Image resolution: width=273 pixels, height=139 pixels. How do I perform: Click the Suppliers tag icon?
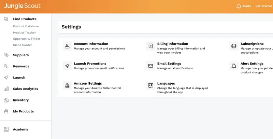pyautogui.click(x=6, y=55)
